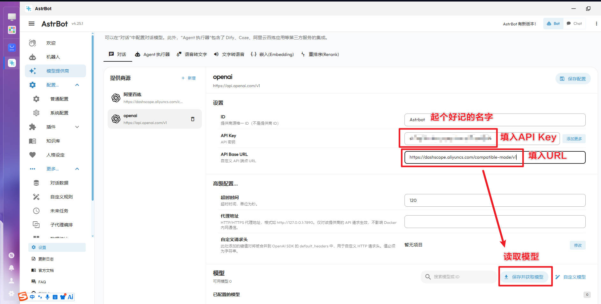The image size is (601, 304).
Task: Select the openai provider source
Action: coord(155,119)
